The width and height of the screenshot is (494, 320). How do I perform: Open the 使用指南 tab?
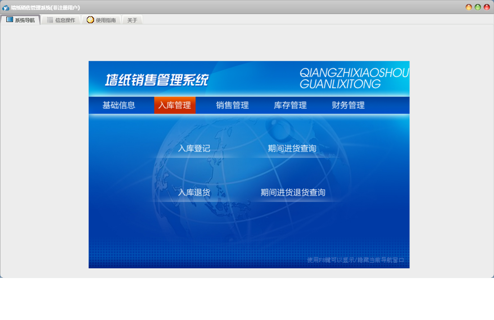point(101,20)
